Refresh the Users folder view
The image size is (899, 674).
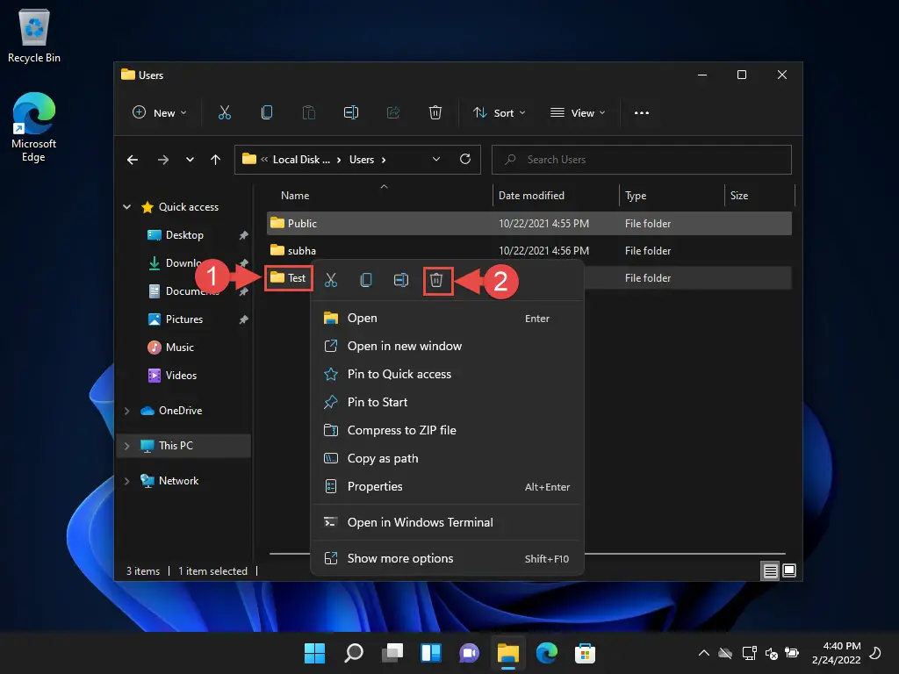point(465,159)
